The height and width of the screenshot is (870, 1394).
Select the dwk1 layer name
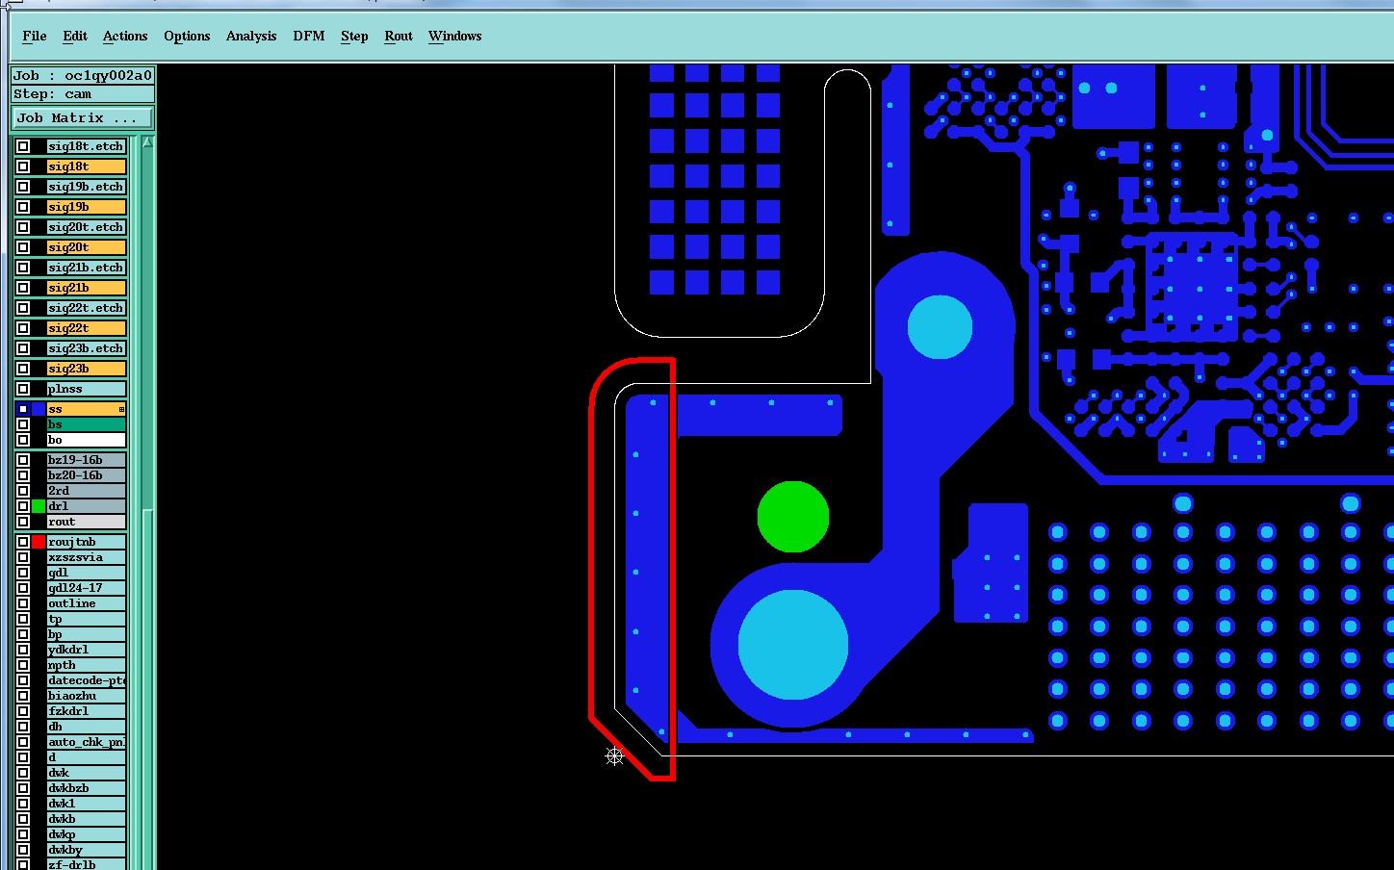coord(86,804)
